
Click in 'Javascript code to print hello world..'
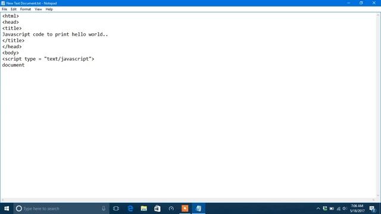click(x=55, y=34)
